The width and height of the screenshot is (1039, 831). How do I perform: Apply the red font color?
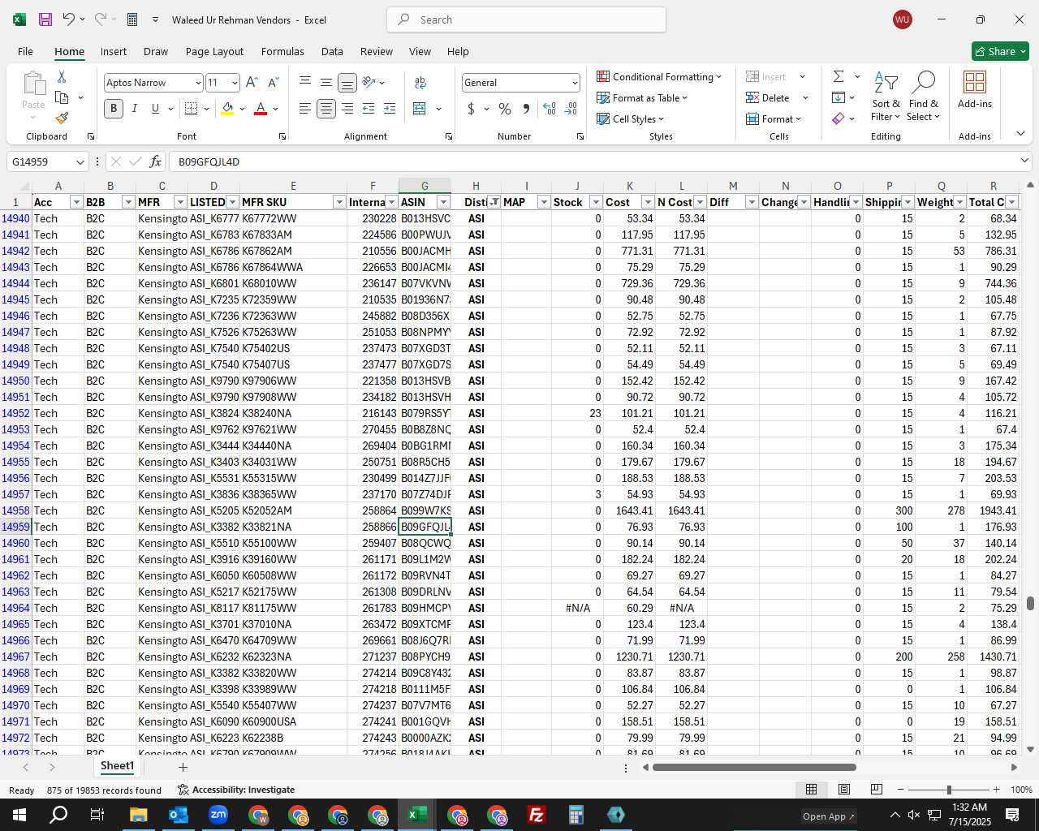tap(261, 109)
